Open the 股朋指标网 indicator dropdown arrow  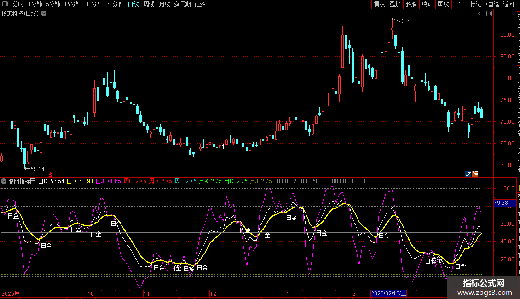click(4, 181)
